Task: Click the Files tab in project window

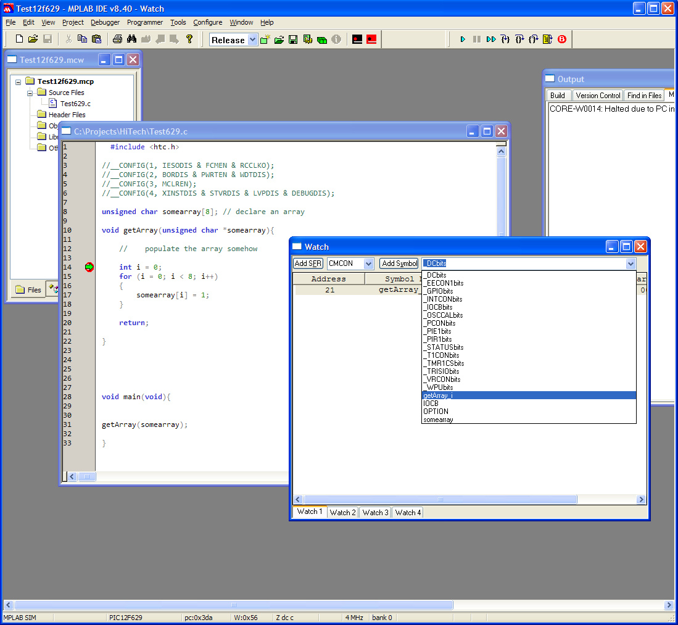Action: pyautogui.click(x=28, y=290)
